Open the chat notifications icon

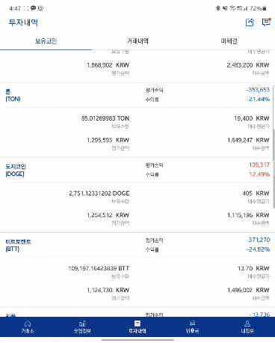click(x=266, y=22)
